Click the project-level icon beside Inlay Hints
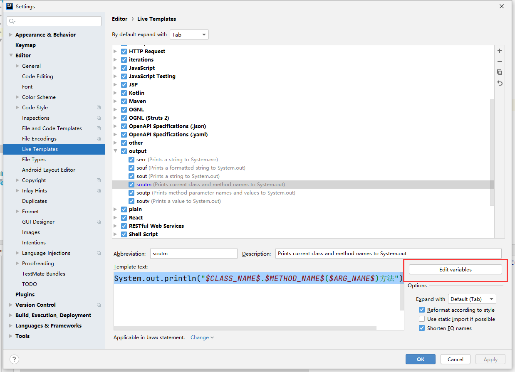 99,191
